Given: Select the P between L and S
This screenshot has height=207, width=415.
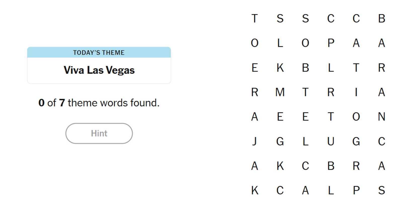Looking at the screenshot, I should pyautogui.click(x=356, y=190).
